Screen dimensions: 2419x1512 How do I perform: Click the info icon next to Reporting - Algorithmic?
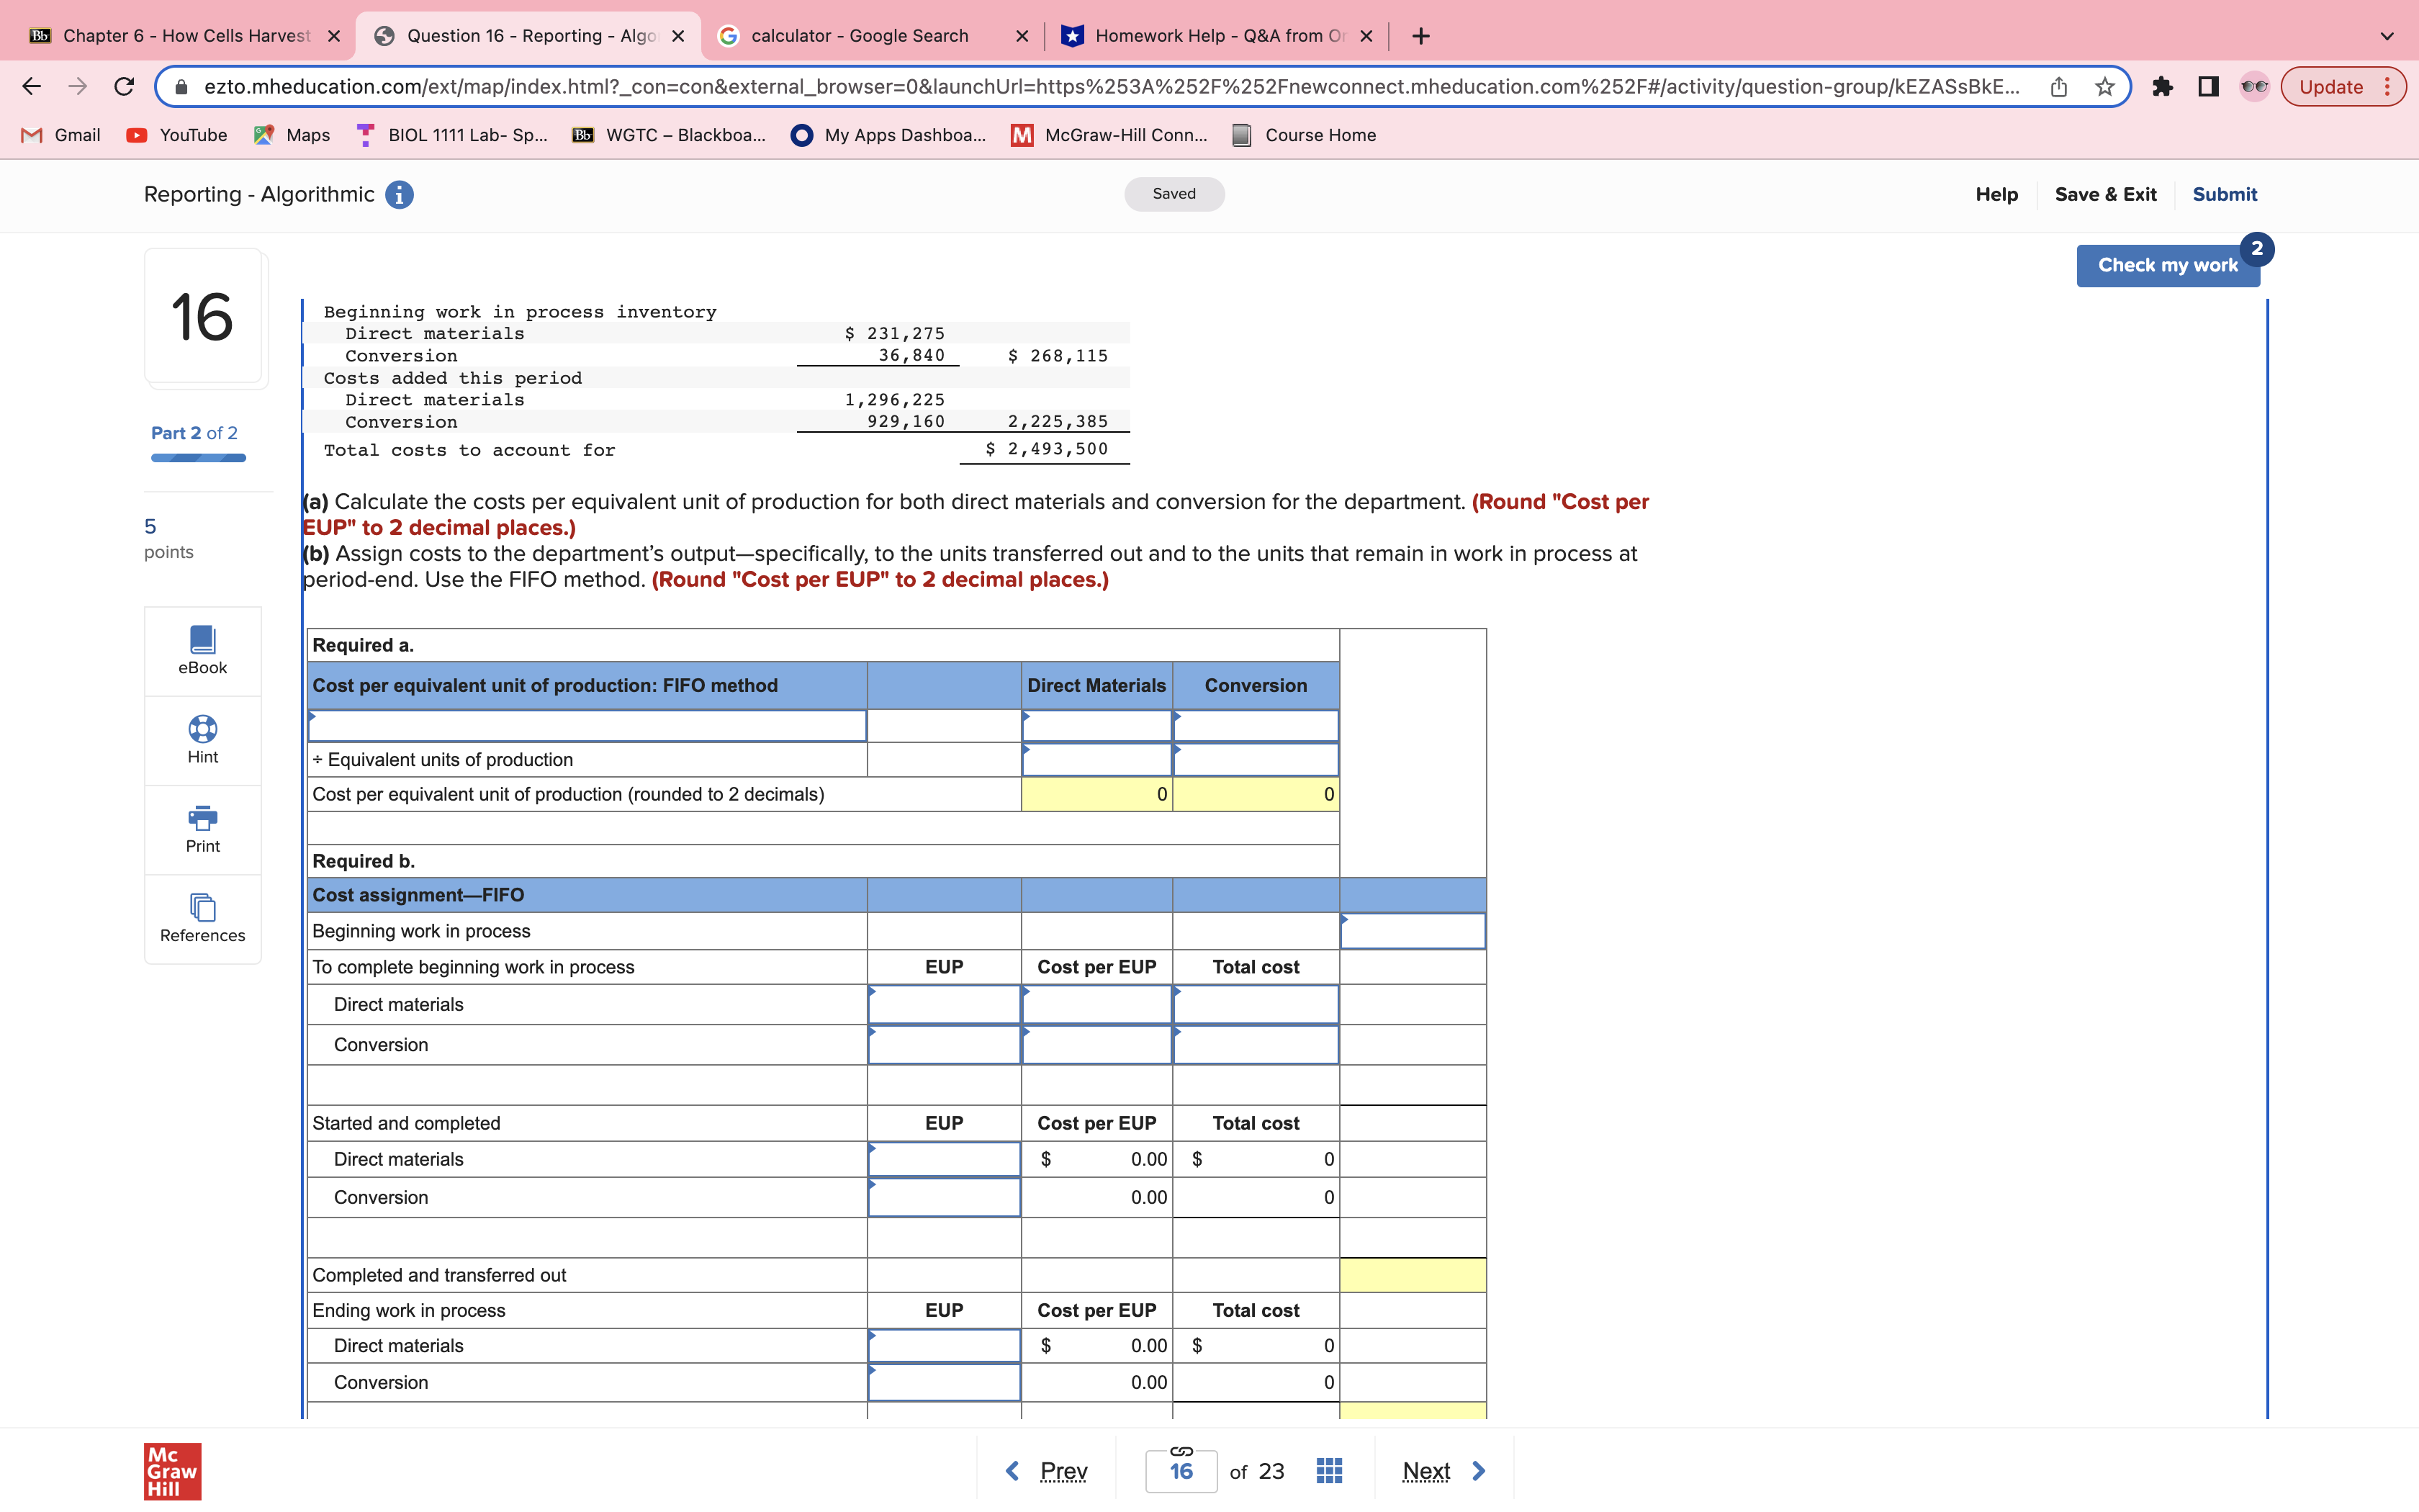399,194
